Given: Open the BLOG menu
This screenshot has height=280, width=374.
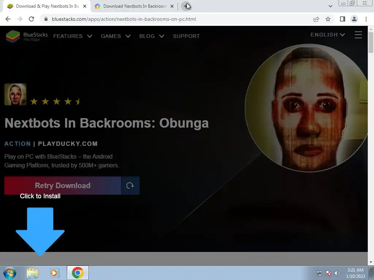Looking at the screenshot, I should (147, 36).
